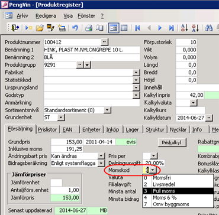Click the open folder toolbar icon
Viewport: 219px width, 215px height.
[x=40, y=28]
